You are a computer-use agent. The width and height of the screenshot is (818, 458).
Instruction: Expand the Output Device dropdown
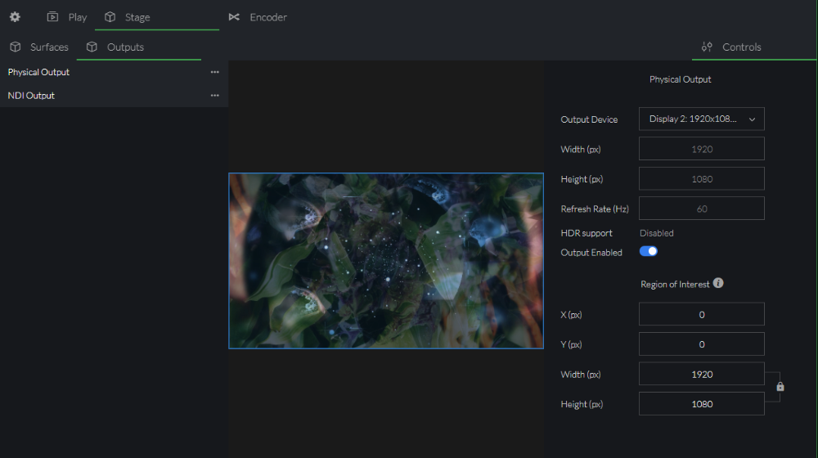701,119
